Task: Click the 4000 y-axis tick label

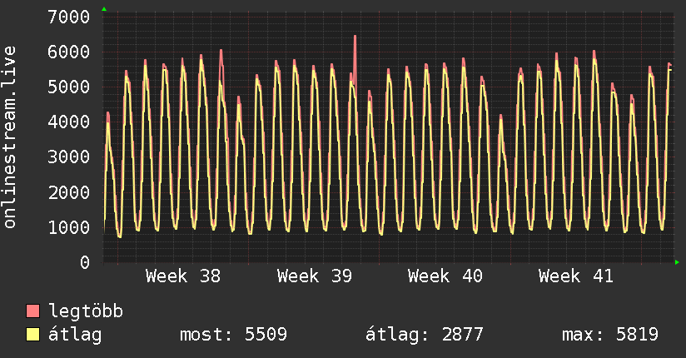Action: (x=69, y=122)
